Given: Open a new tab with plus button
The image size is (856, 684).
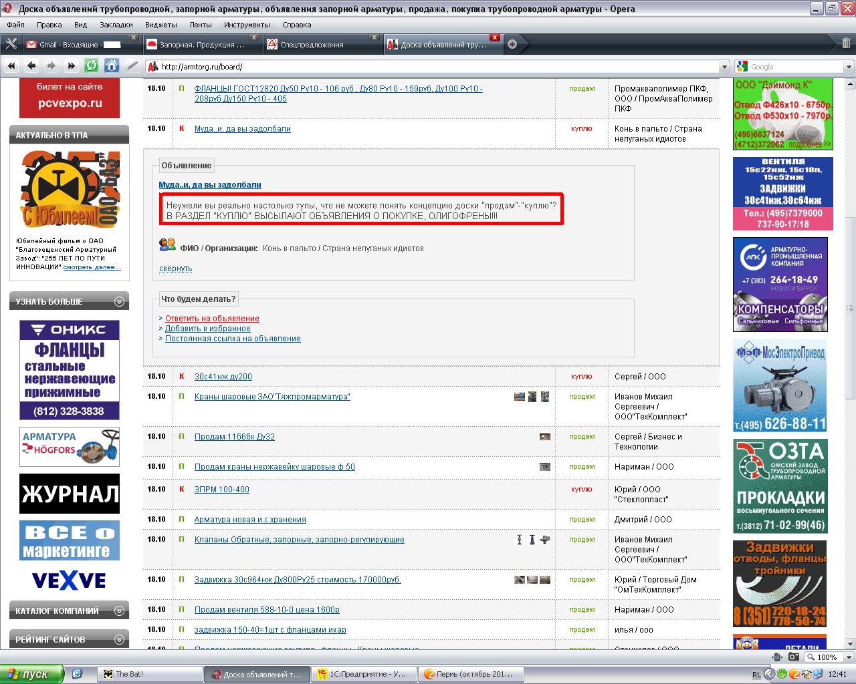Looking at the screenshot, I should pyautogui.click(x=512, y=44).
